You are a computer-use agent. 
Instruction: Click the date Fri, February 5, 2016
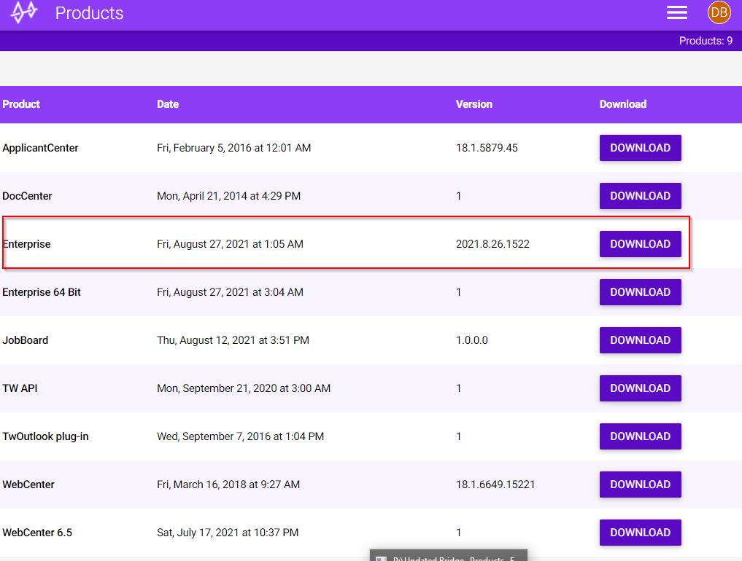(x=233, y=148)
